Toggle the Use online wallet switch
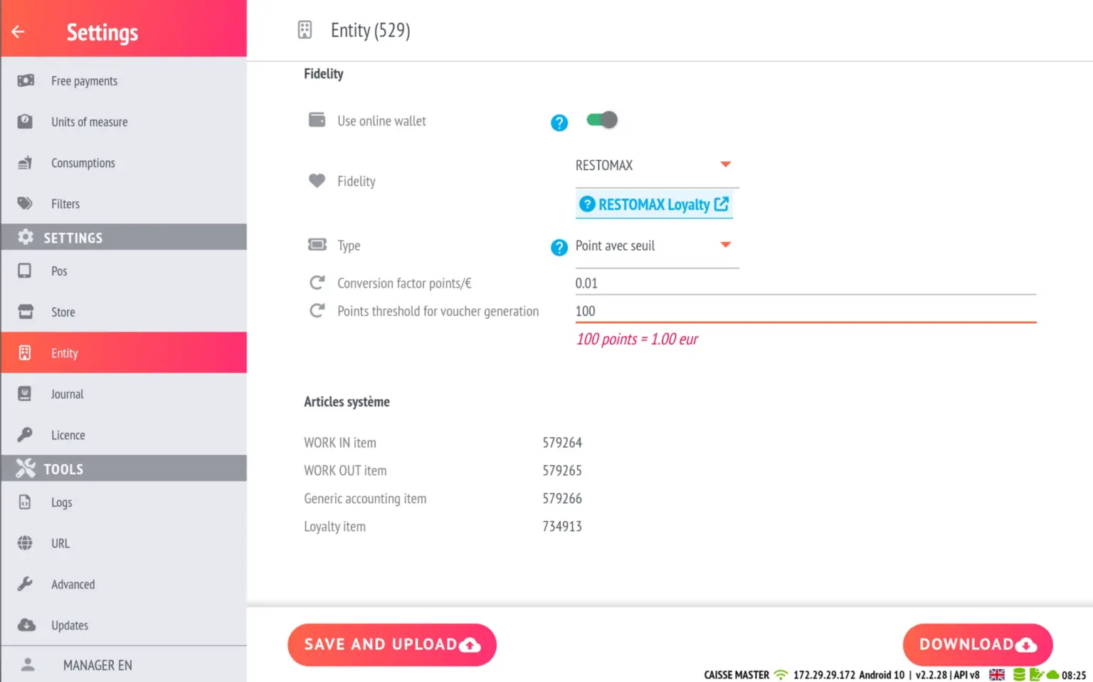The width and height of the screenshot is (1093, 682). click(x=602, y=120)
